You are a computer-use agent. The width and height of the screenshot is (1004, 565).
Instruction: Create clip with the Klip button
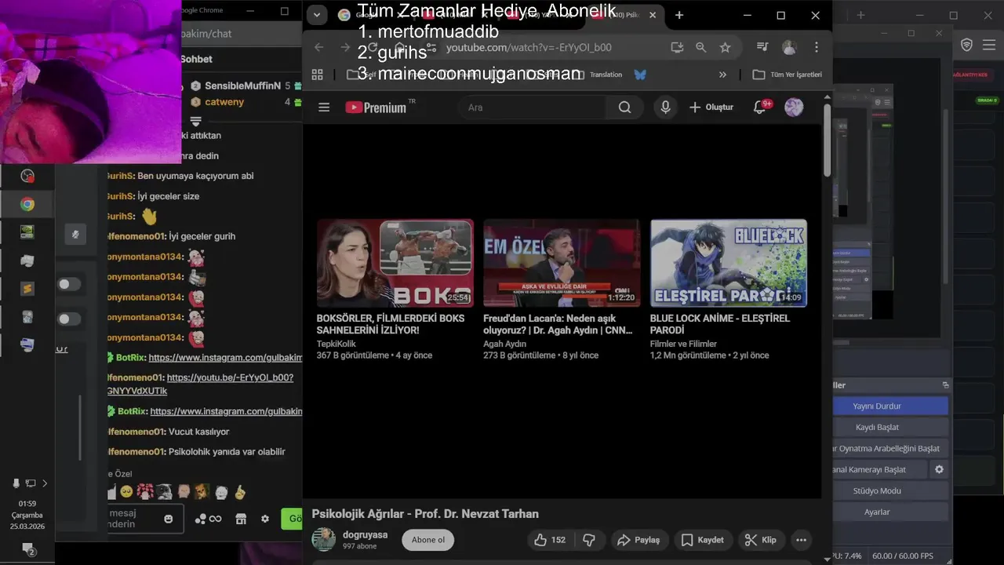coord(760,540)
